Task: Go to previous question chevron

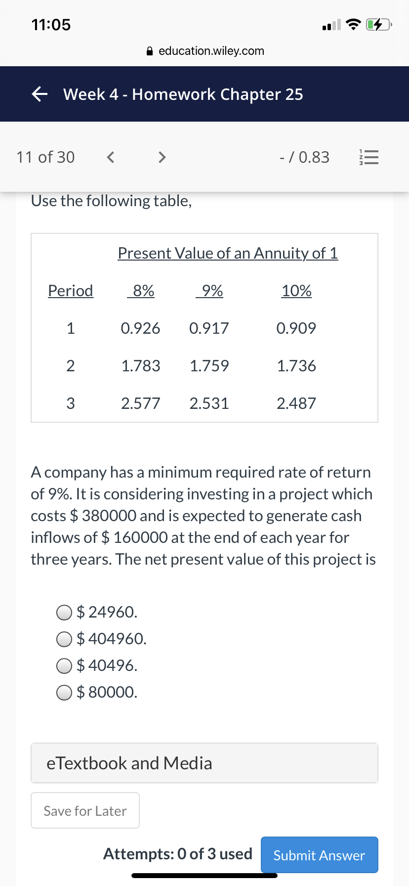Action: pyautogui.click(x=111, y=158)
